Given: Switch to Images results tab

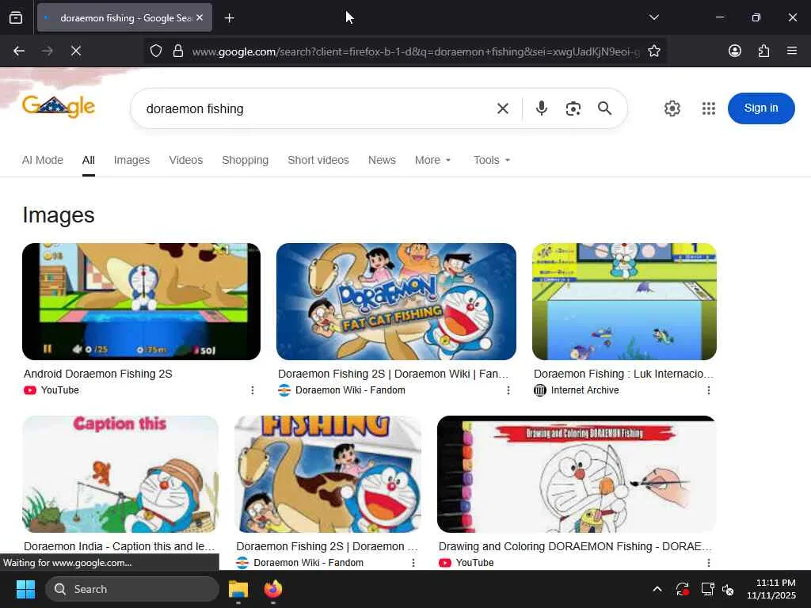Looking at the screenshot, I should click(131, 160).
